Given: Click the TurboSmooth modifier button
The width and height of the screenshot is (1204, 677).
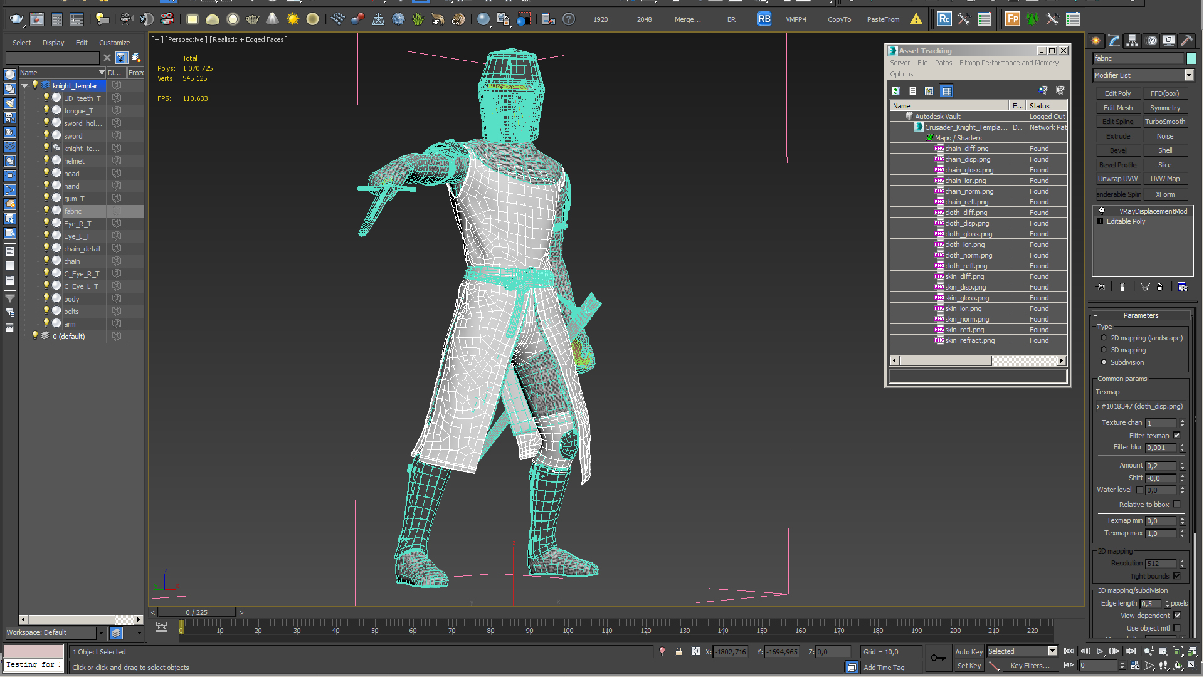Looking at the screenshot, I should (x=1164, y=122).
